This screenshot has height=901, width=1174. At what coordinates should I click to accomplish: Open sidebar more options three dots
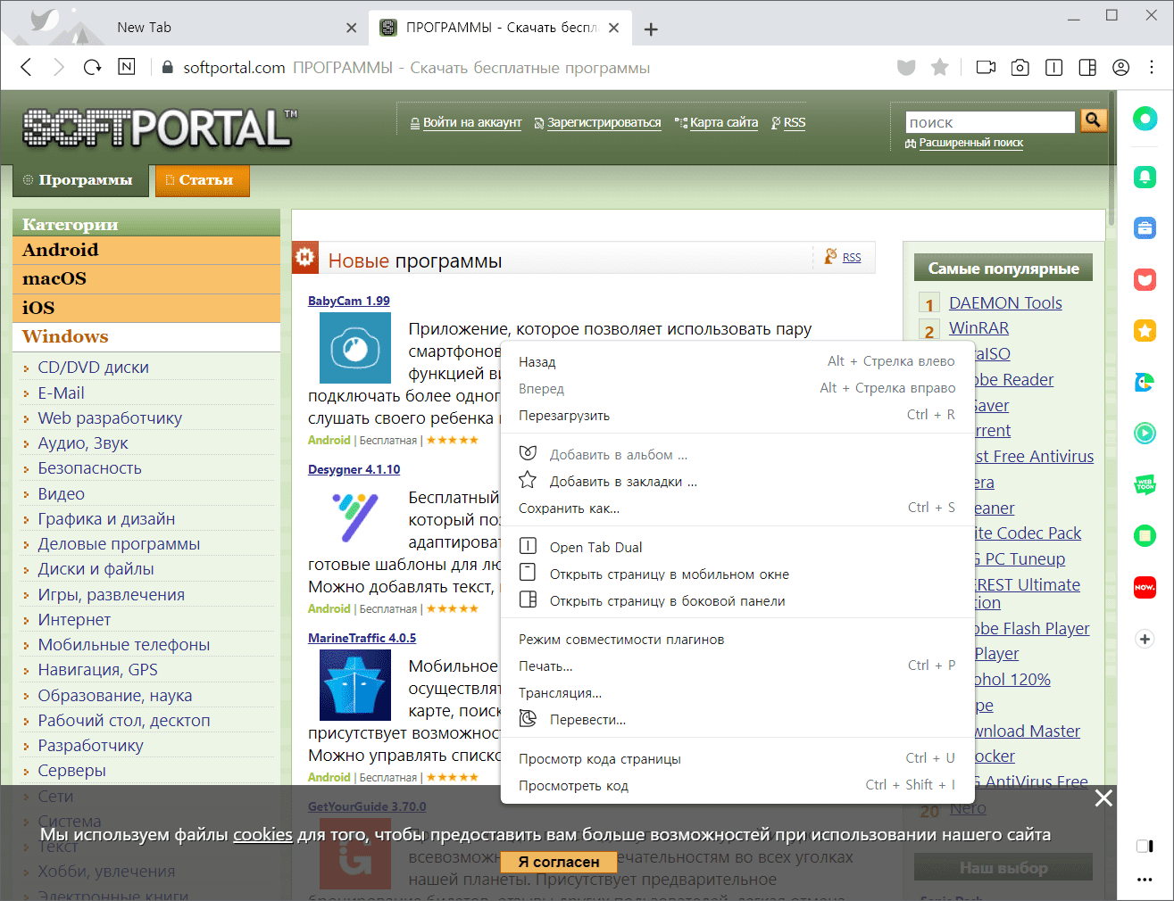pos(1145,880)
